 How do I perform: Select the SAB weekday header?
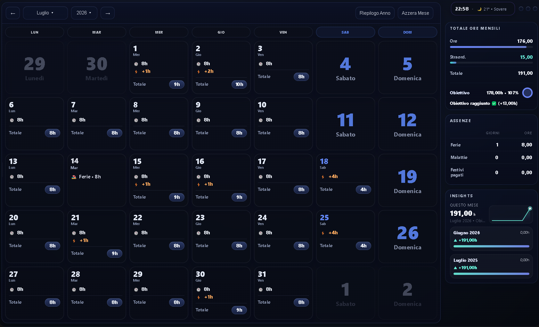(345, 32)
